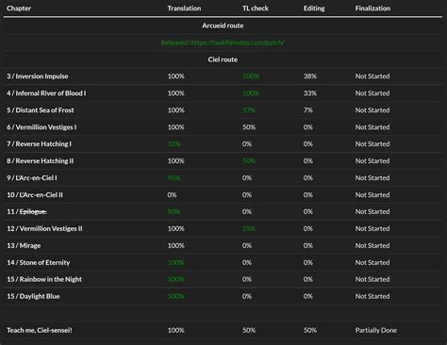Open the Released tsukihimates.com patch link
The height and width of the screenshot is (345, 447).
click(x=223, y=42)
